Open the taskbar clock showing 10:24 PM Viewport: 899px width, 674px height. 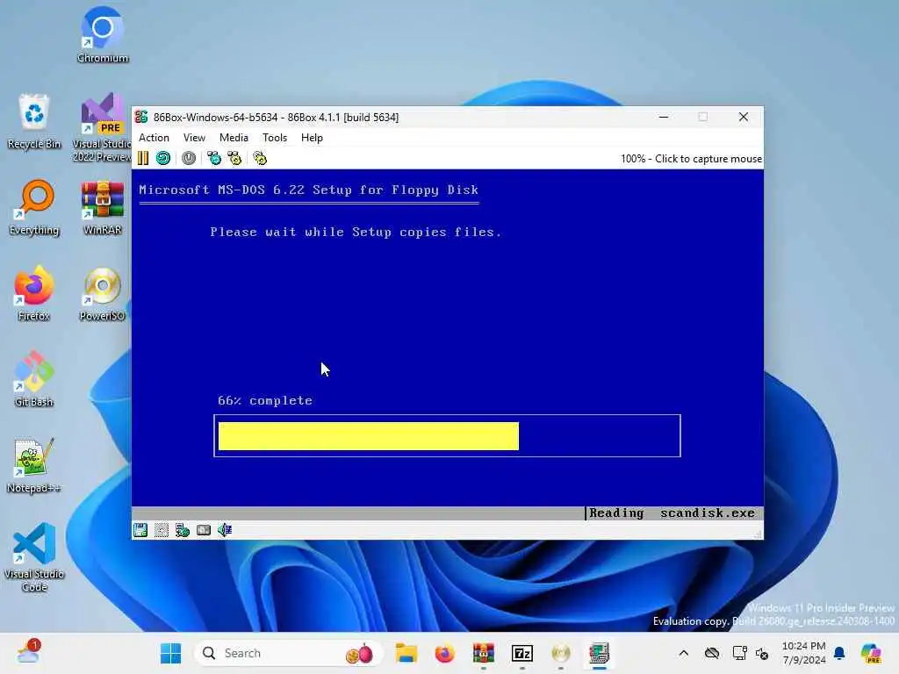[x=804, y=653]
